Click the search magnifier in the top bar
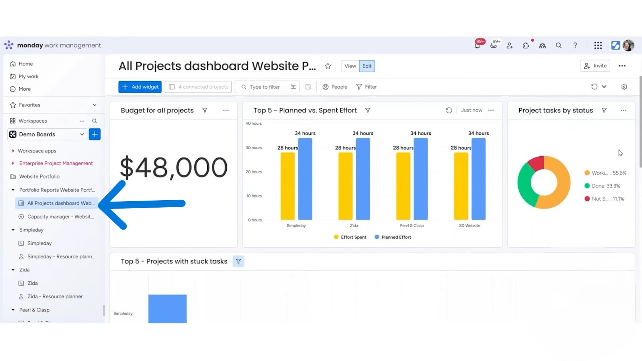Viewport: 642px width, 361px height. 559,46
